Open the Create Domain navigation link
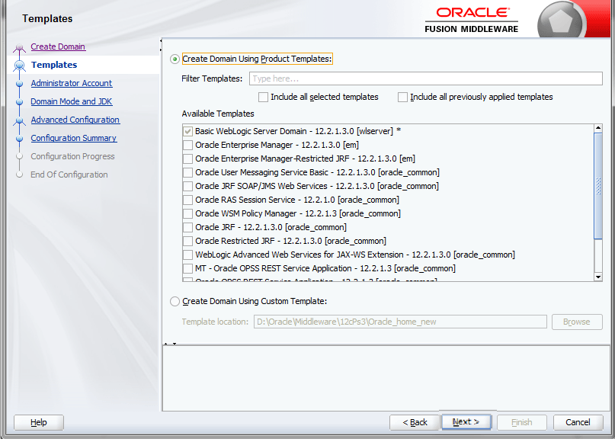This screenshot has width=615, height=442. click(x=58, y=46)
